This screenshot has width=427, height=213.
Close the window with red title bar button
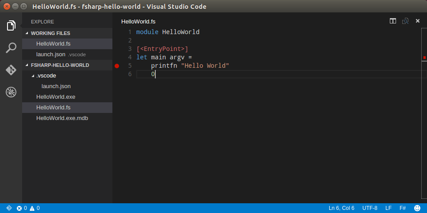[8, 6]
